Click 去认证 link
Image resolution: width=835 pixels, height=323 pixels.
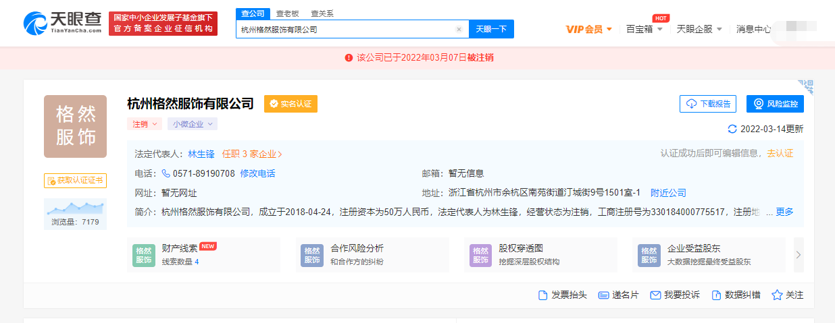point(780,154)
